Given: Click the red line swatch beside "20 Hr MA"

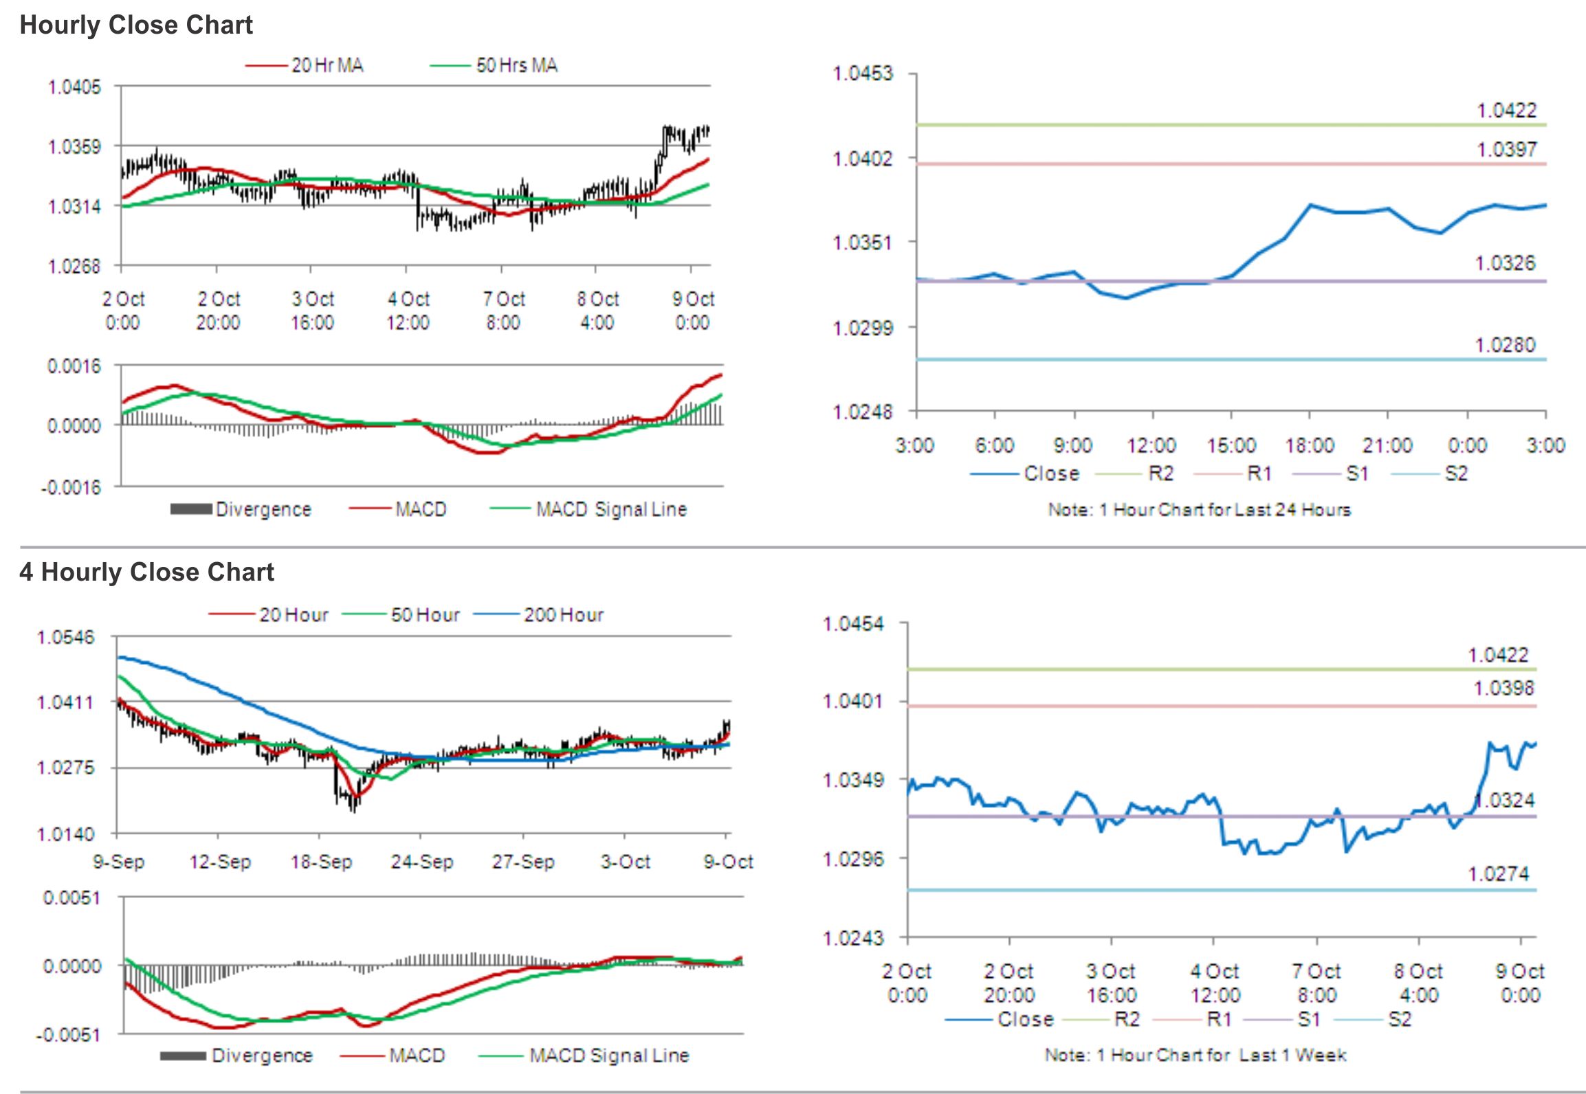Looking at the screenshot, I should tap(266, 66).
